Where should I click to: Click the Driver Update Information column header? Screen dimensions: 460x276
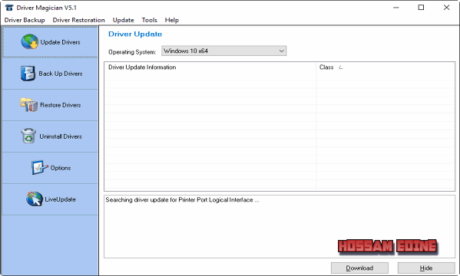[210, 67]
